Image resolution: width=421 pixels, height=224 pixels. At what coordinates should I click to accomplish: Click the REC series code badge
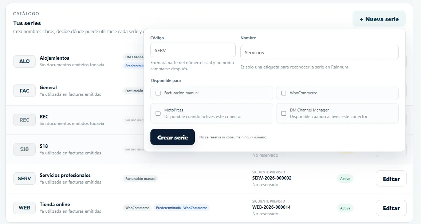pos(24,120)
